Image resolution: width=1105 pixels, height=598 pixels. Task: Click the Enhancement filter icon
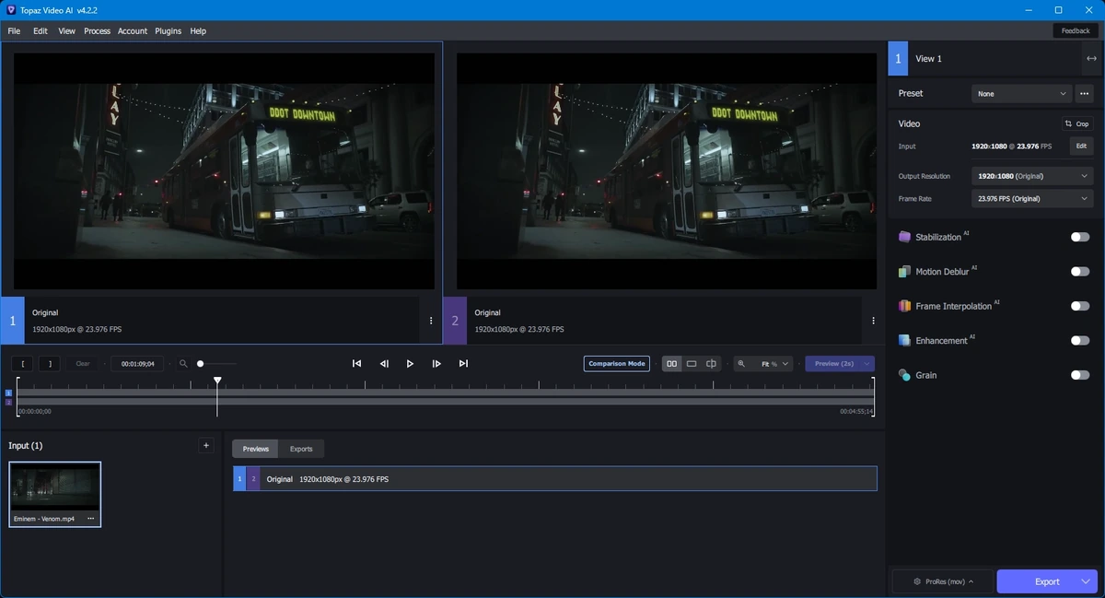tap(904, 341)
